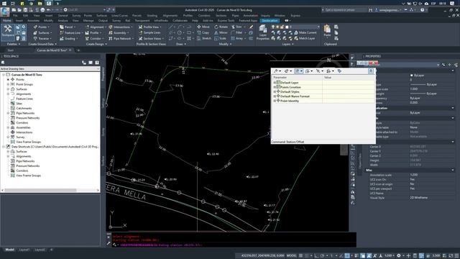This screenshot has height=259, width=460.
Task: Click the Traverse tool in ribbon
Action: (x=42, y=38)
